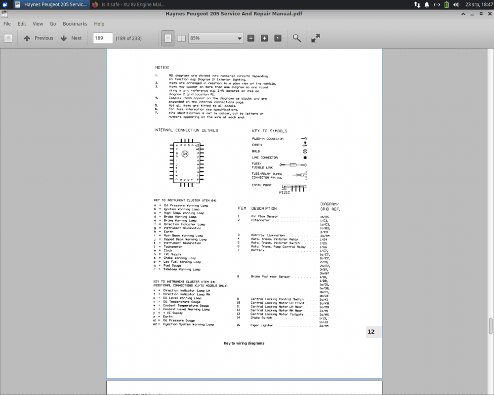Click the 'Cigar Lighter' item row
The image size is (494, 395).
pyautogui.click(x=283, y=325)
